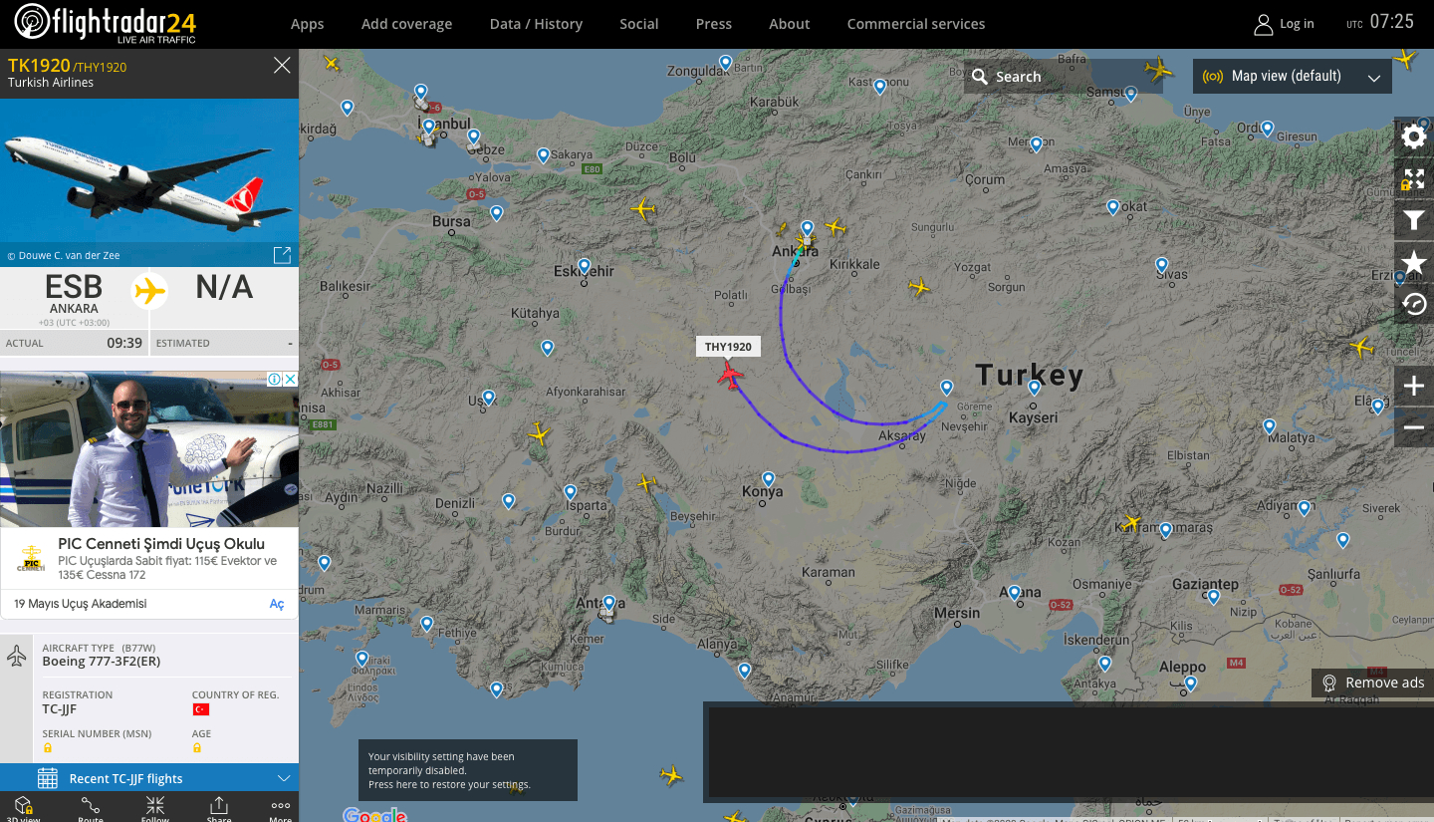Image resolution: width=1434 pixels, height=822 pixels.
Task: Open the aircraft photo in a new window
Action: 282,255
